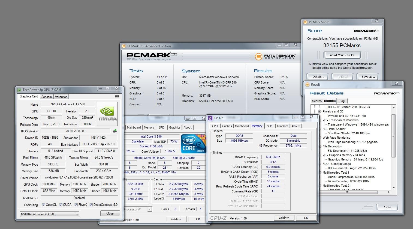Click the PCMARK05 logo in Result Details
Viewport: 413px width, 229px height.
pos(386,93)
